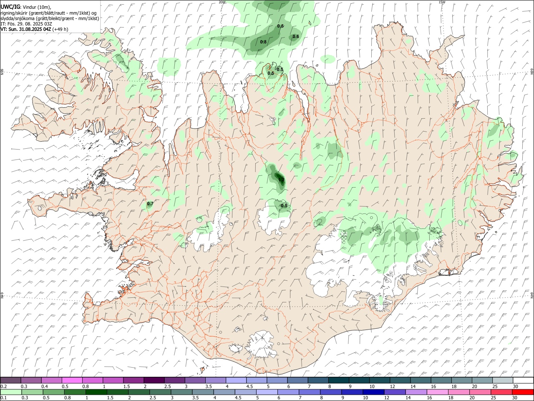The height and width of the screenshot is (401, 534).
Task: Pick the grey-purple 0.2 snow-scale swatch
Action: [x=10, y=381]
